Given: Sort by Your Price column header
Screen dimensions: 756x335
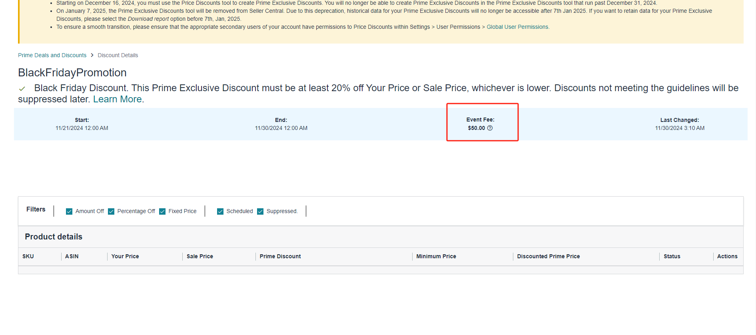Looking at the screenshot, I should pos(125,256).
